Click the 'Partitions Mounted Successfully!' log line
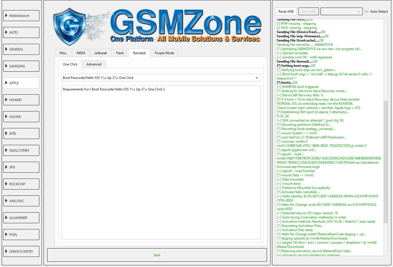393x267 pixels. (x=303, y=188)
